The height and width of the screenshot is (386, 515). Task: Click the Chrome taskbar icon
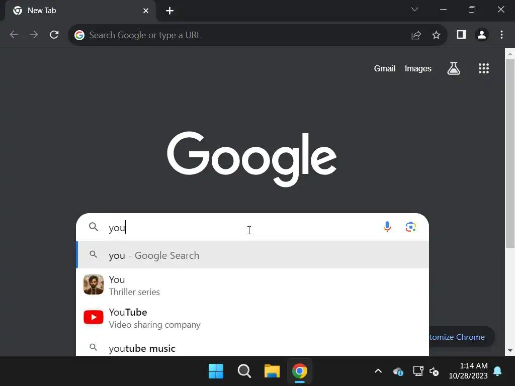coord(300,371)
